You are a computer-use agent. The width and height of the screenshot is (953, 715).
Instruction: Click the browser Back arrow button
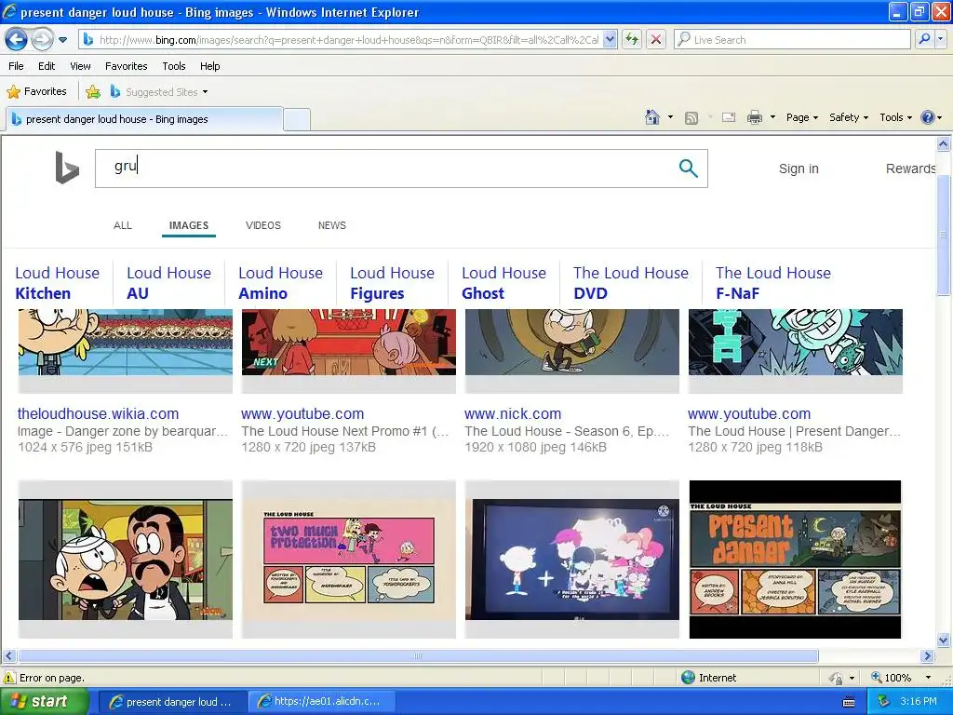tap(17, 40)
